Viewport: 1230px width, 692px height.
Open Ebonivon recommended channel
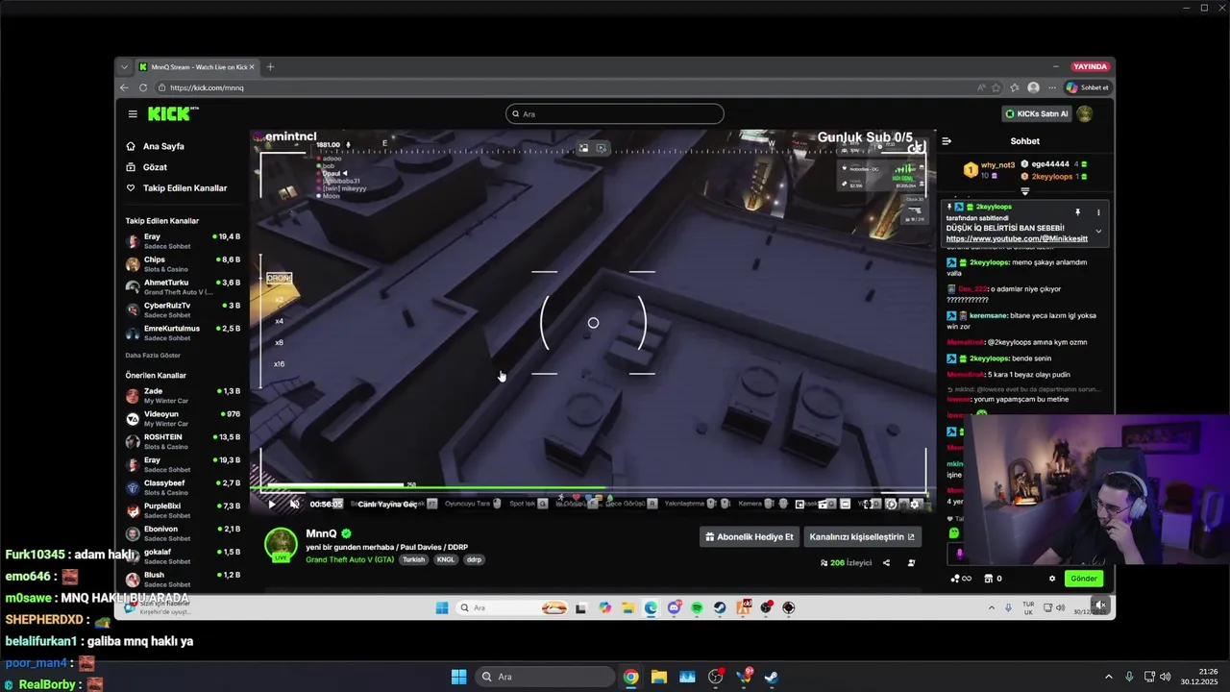pos(183,533)
